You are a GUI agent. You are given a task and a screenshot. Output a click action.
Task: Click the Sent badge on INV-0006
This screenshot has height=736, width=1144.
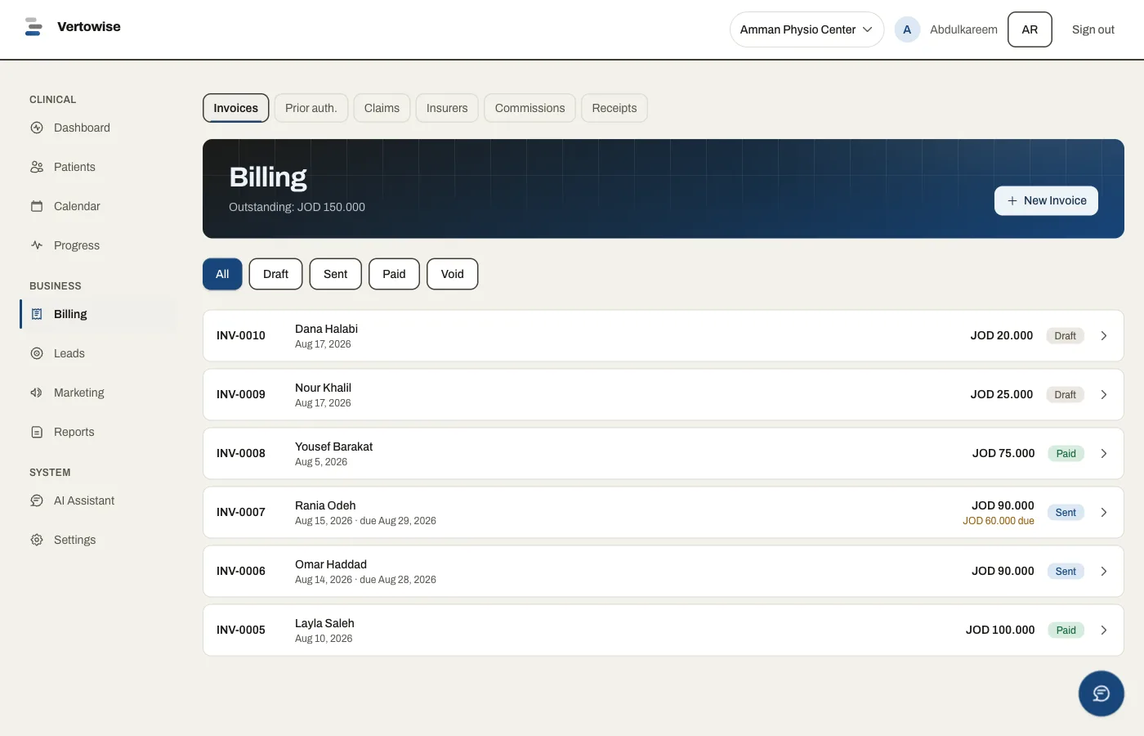pyautogui.click(x=1066, y=572)
